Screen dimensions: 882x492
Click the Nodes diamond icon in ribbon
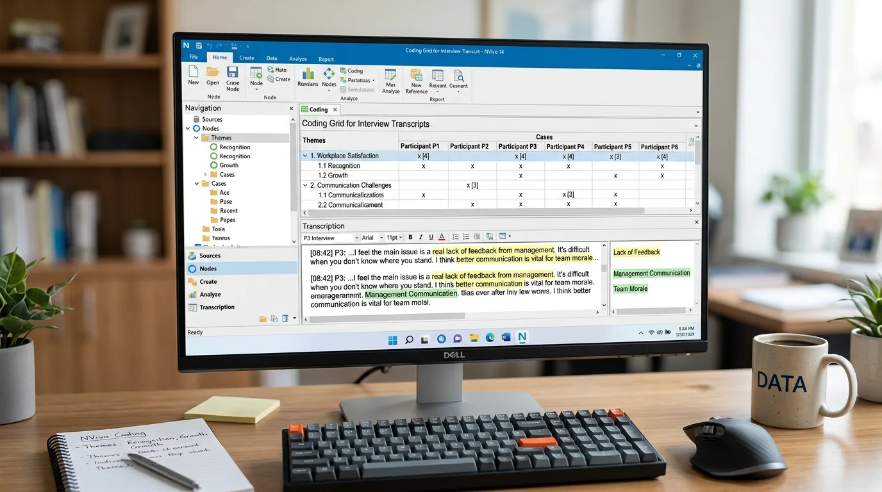tap(329, 73)
